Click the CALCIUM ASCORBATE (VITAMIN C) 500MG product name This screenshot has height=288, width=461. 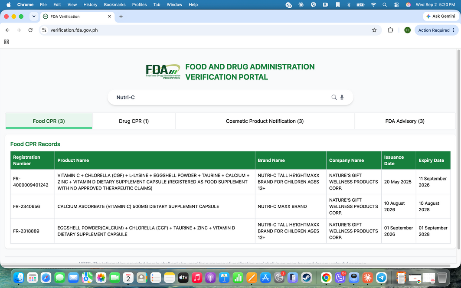point(138,206)
